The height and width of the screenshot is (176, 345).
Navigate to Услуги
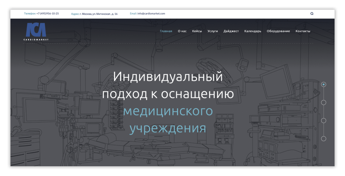[x=213, y=31]
